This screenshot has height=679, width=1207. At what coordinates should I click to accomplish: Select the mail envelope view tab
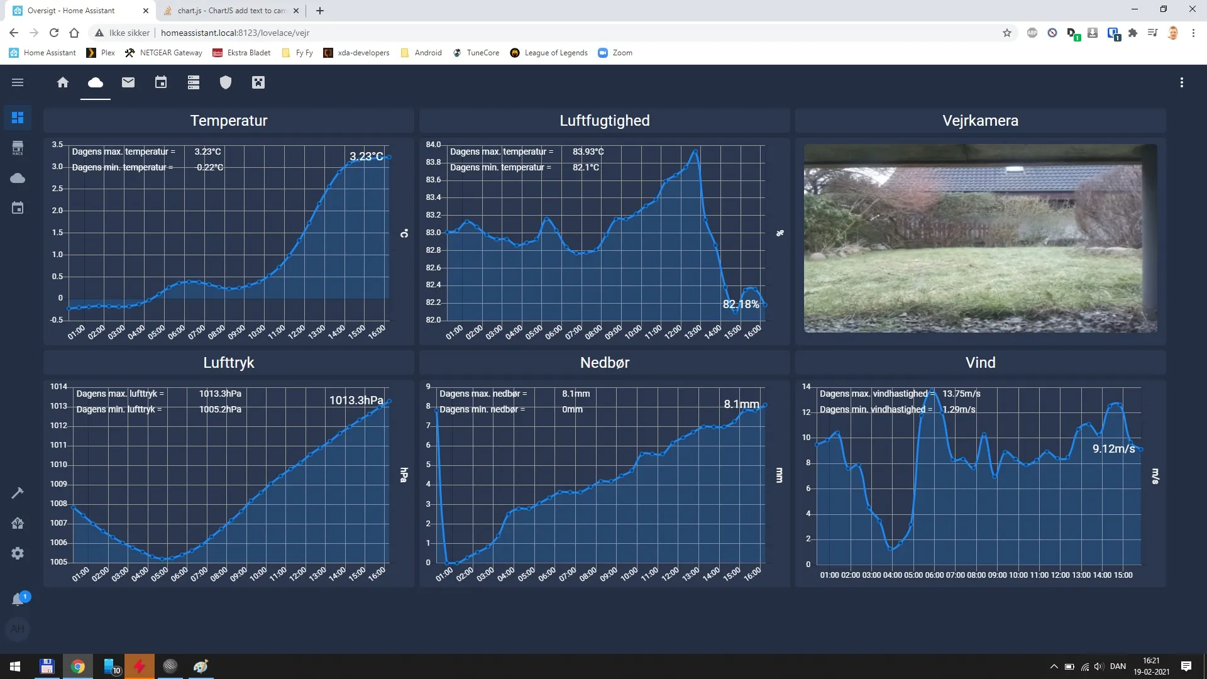tap(128, 82)
